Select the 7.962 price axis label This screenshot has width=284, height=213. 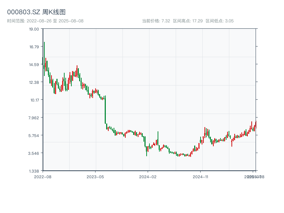(x=34, y=118)
